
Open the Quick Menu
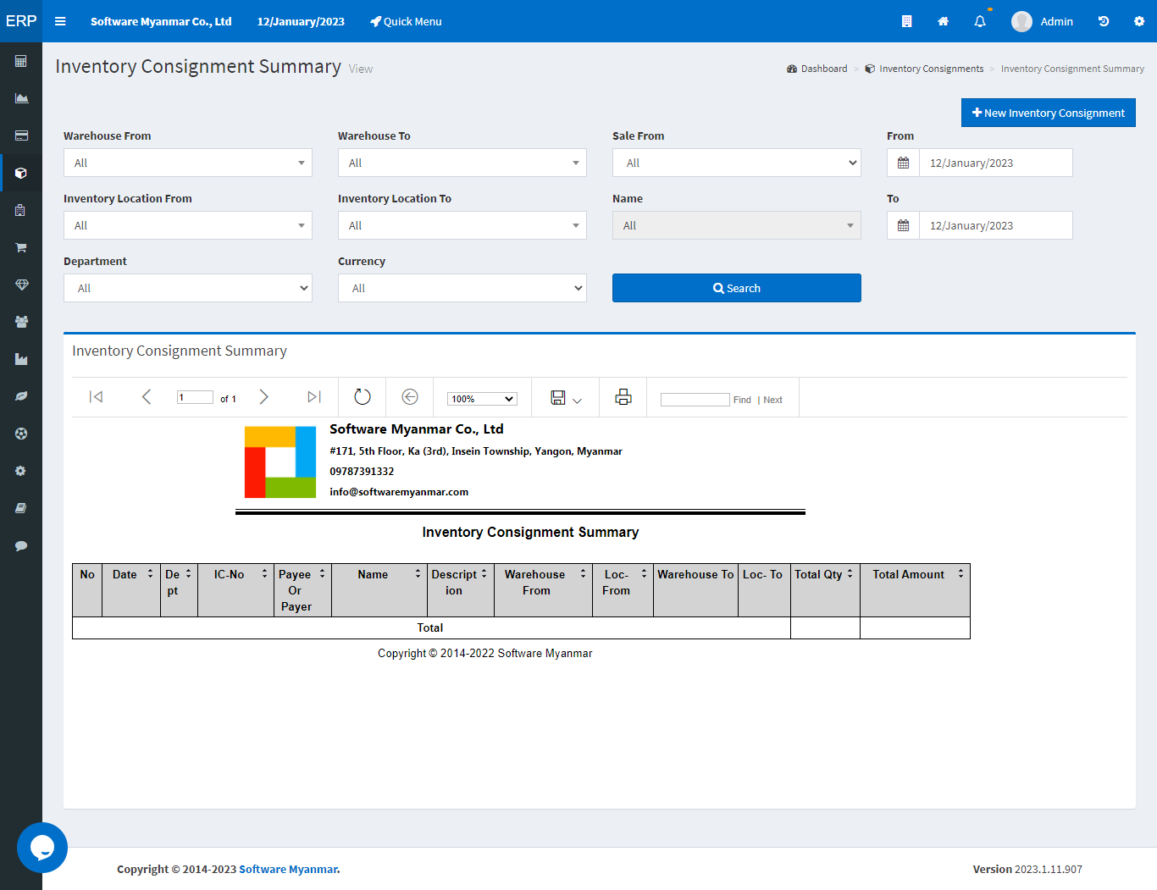(x=406, y=21)
